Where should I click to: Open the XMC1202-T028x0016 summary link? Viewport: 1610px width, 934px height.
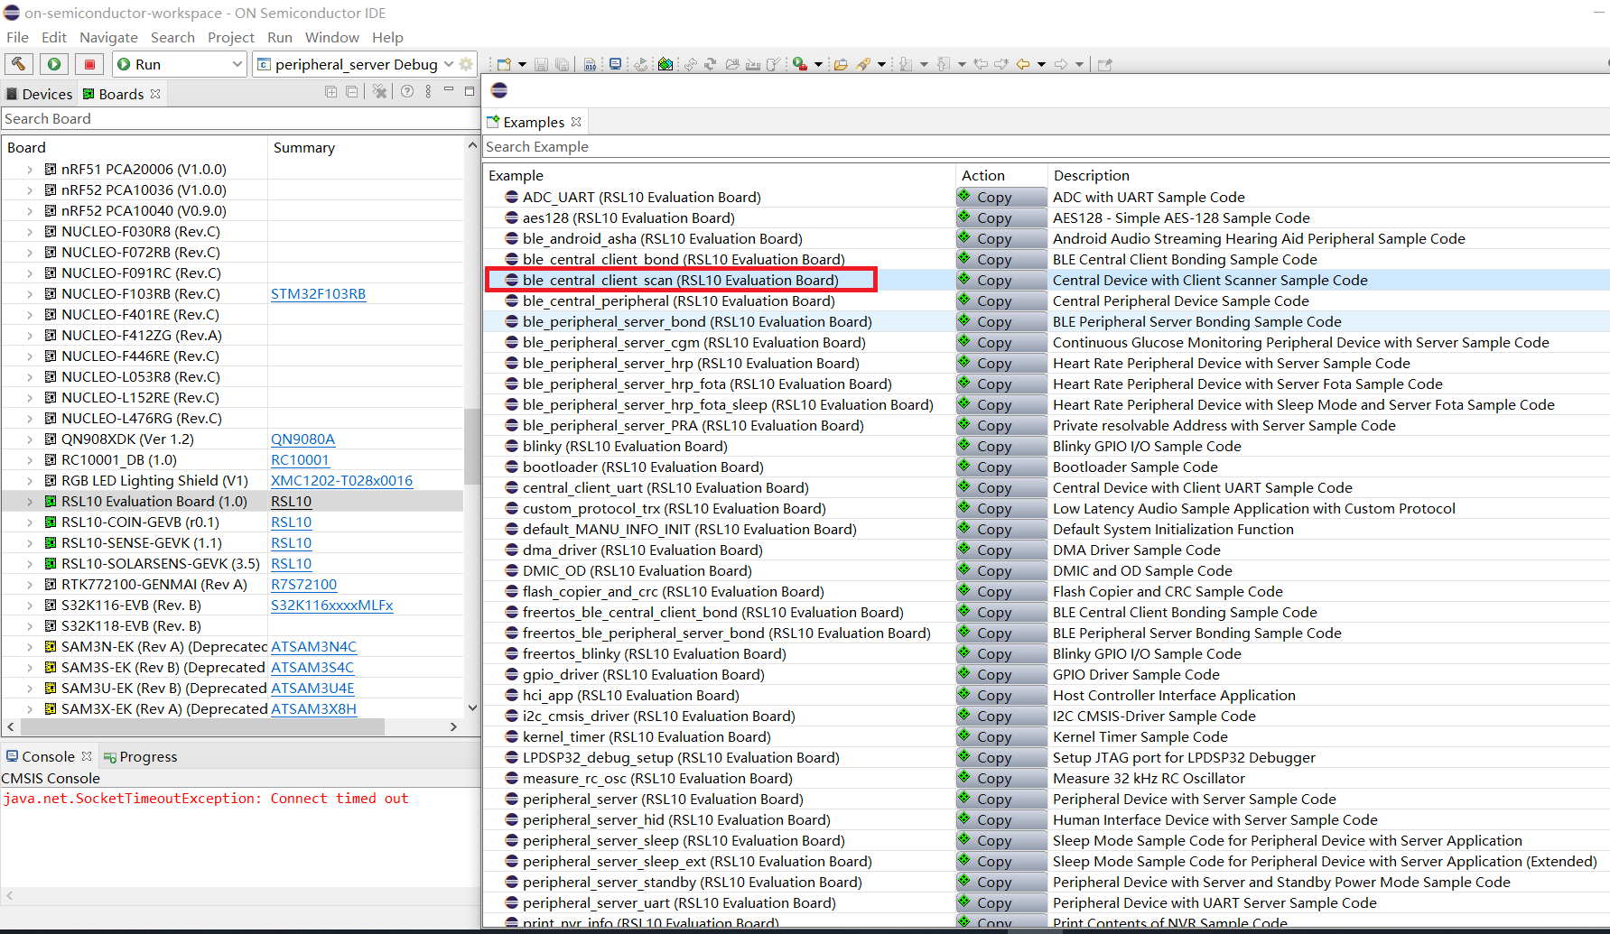(x=341, y=480)
